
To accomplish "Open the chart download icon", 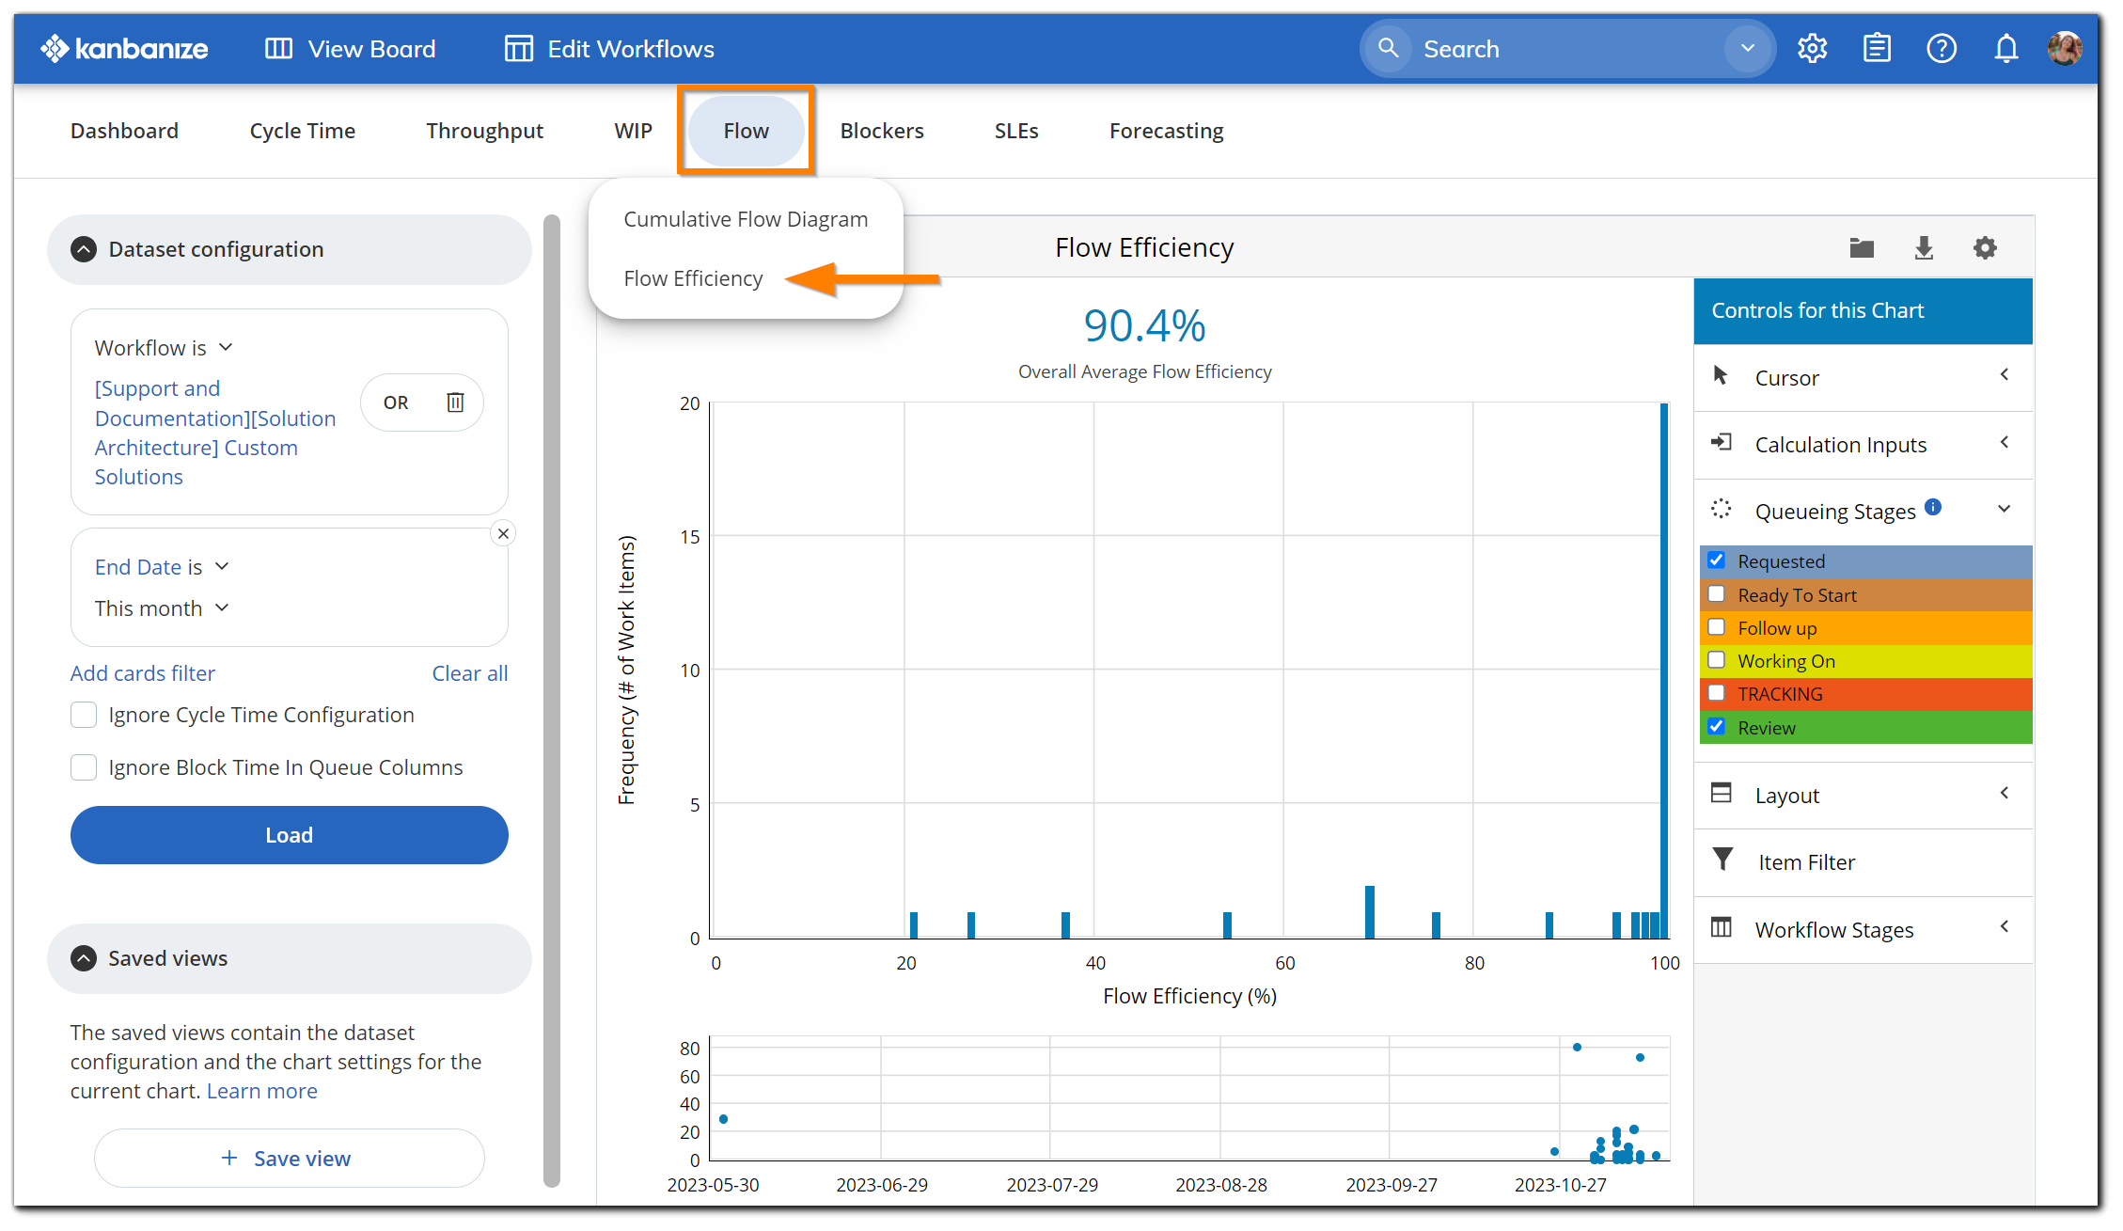I will click(x=1924, y=247).
